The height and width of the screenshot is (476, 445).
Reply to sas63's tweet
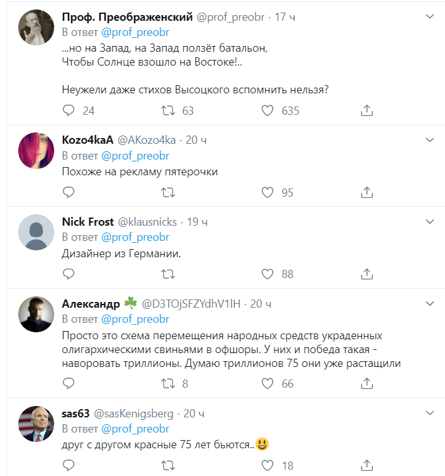(69, 465)
